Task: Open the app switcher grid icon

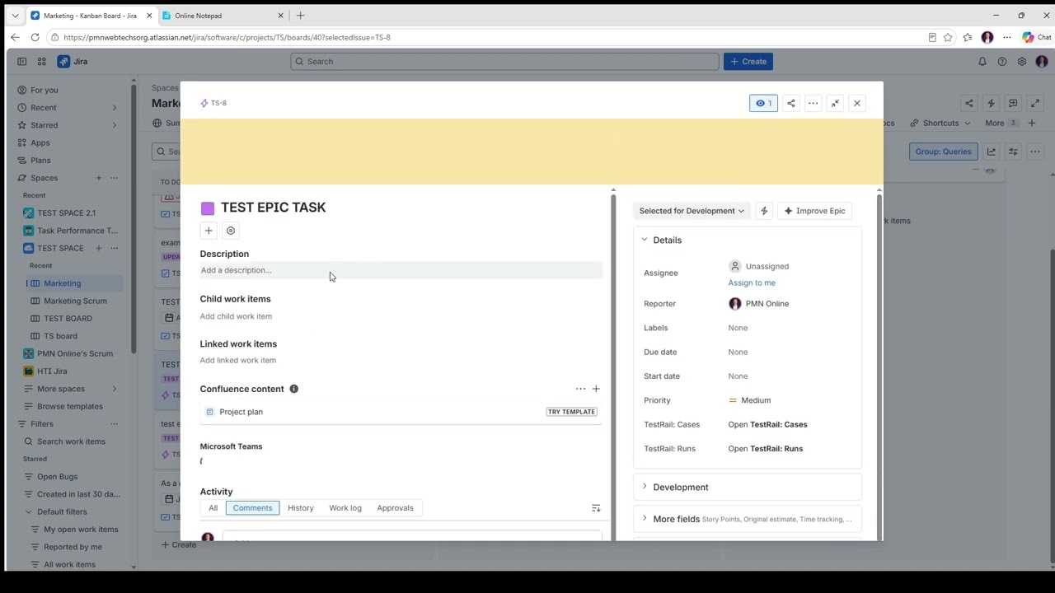Action: 41,62
